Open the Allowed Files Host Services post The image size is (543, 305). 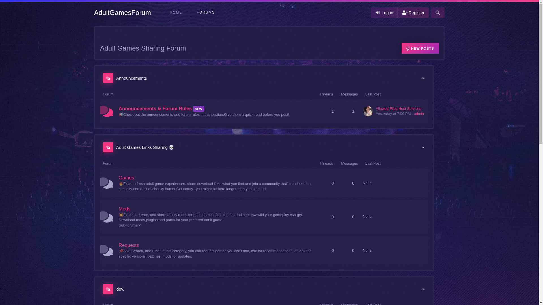coord(398,109)
